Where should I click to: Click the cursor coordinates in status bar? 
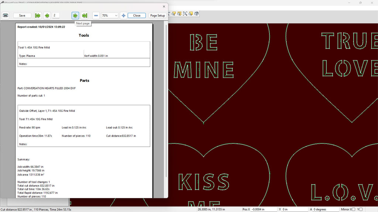(x=211, y=209)
